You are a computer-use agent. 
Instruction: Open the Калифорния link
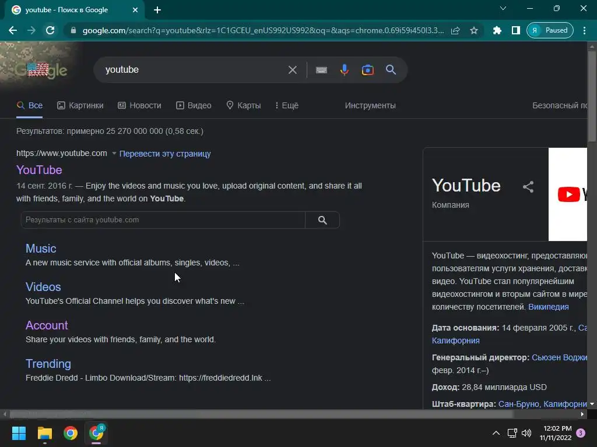(456, 340)
